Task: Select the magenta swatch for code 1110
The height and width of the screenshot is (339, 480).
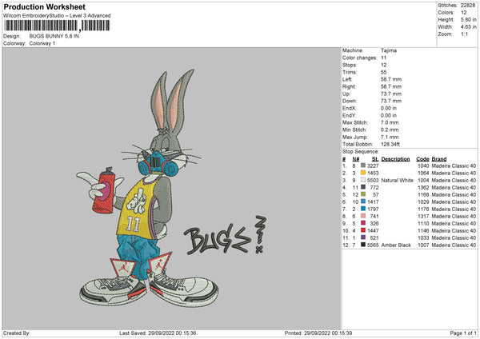Action: click(x=363, y=223)
